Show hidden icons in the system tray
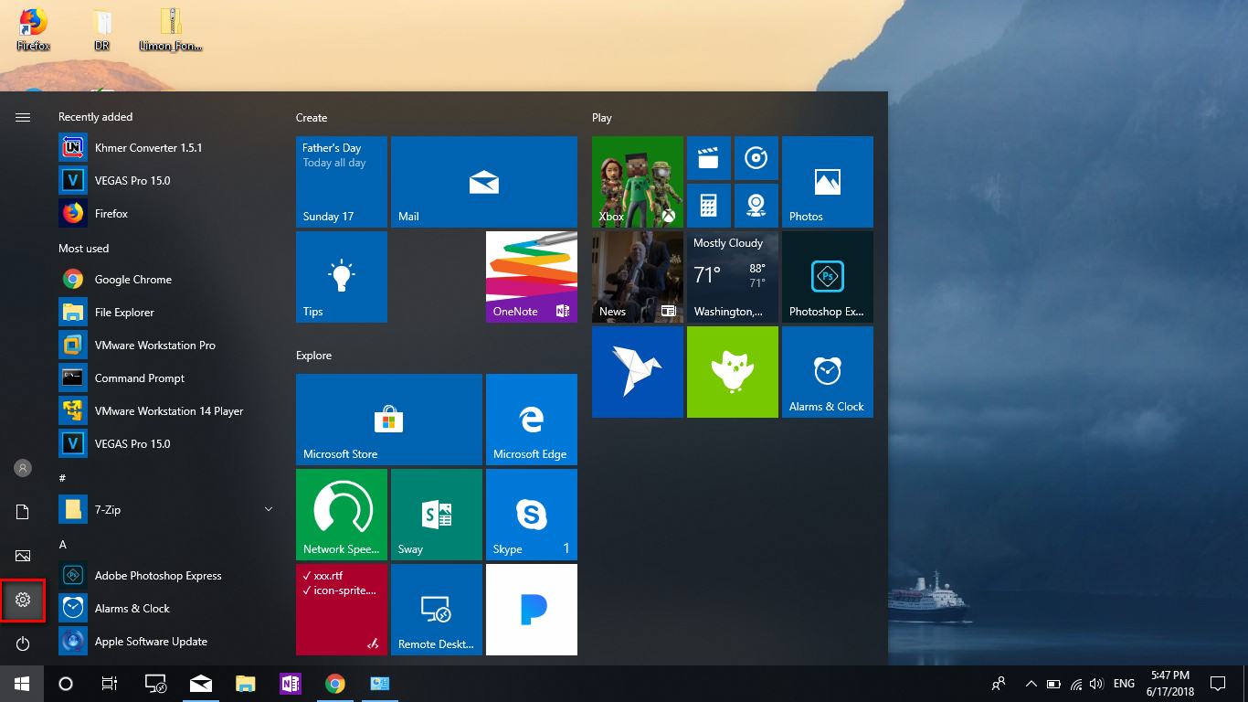This screenshot has height=702, width=1248. click(1031, 683)
